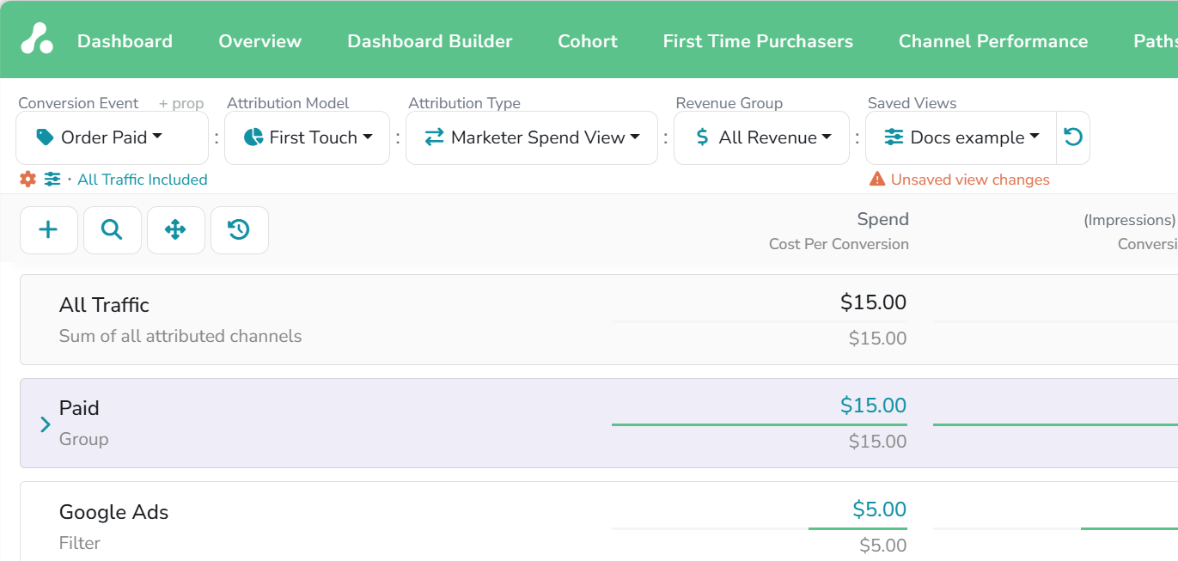Click the move arrows button
Screen dimensions: 1178x561
pyautogui.click(x=176, y=230)
